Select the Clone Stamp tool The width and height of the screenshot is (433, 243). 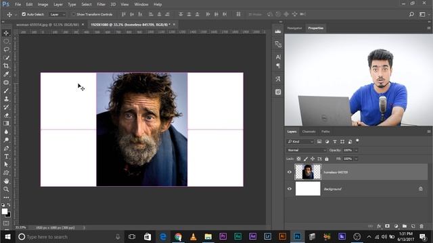6,99
